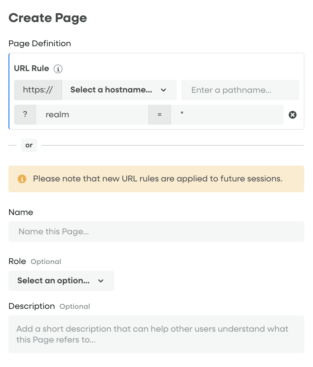Click the asterisk query value field

tap(227, 115)
